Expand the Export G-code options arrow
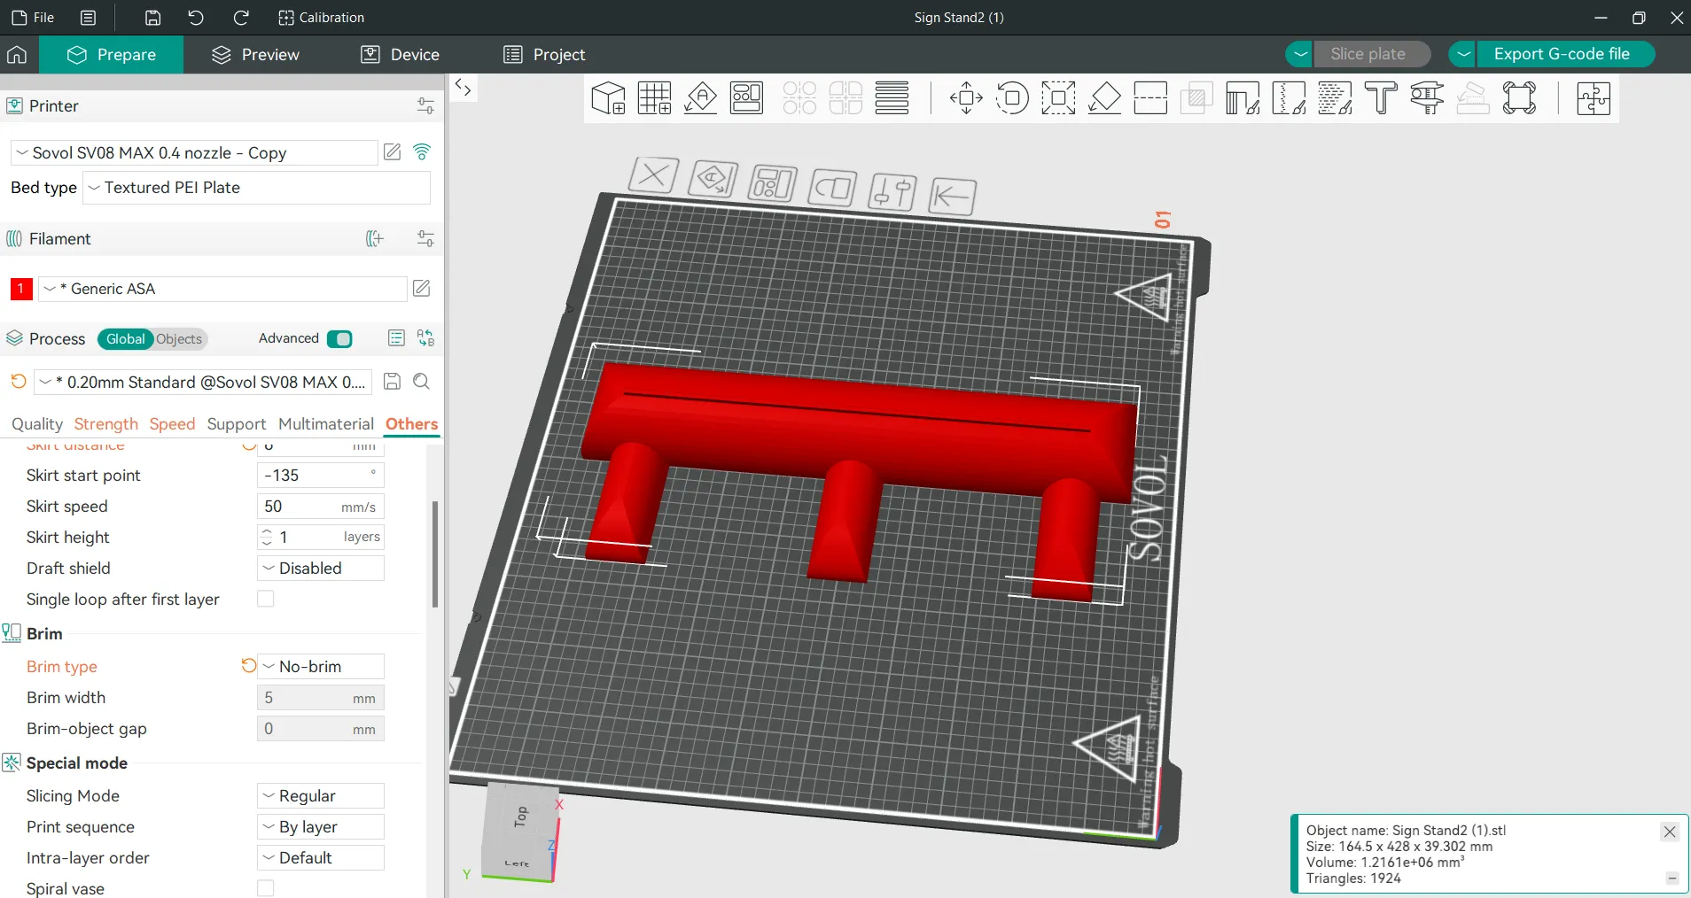Viewport: 1691px width, 898px height. click(1463, 54)
